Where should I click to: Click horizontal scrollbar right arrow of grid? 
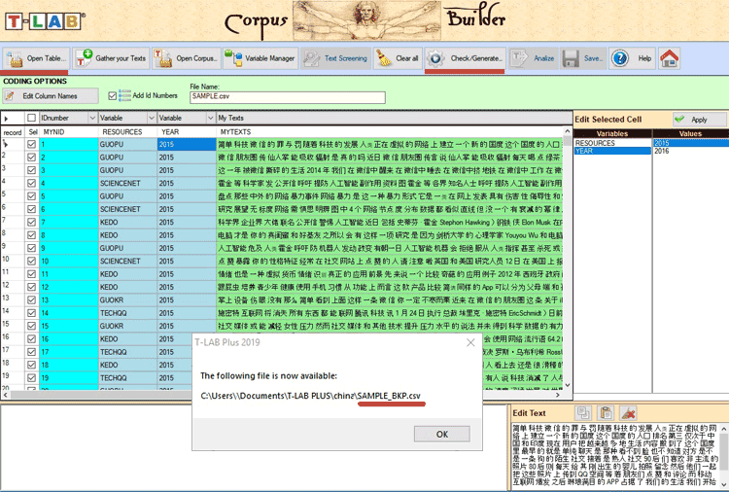(558, 395)
